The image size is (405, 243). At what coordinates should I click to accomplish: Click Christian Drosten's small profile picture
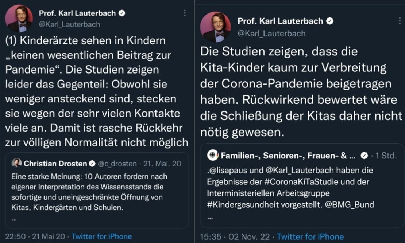17,164
